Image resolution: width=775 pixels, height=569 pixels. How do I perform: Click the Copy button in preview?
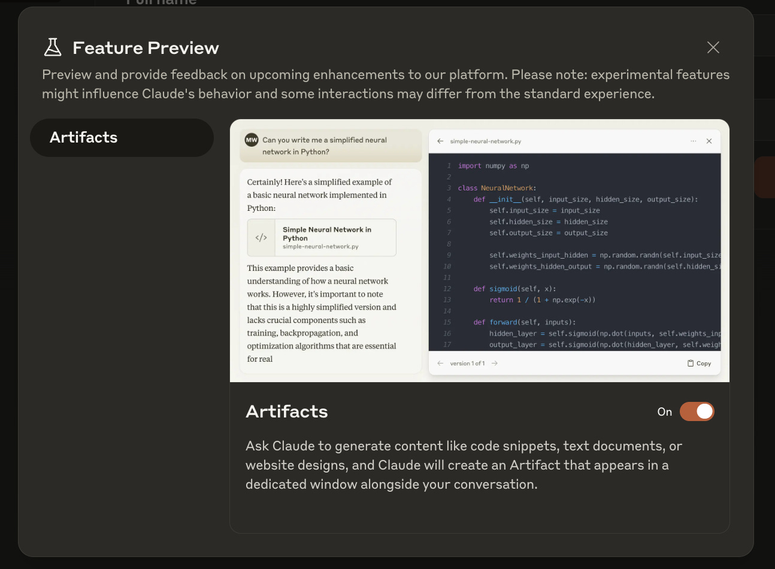tap(699, 363)
